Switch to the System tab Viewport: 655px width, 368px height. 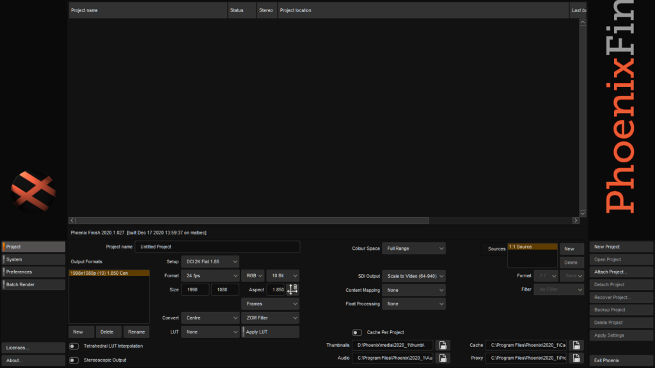point(33,259)
